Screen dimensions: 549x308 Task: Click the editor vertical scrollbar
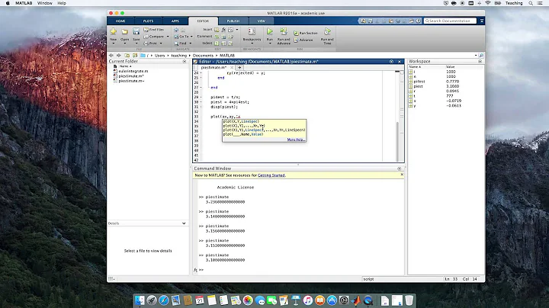click(x=397, y=140)
